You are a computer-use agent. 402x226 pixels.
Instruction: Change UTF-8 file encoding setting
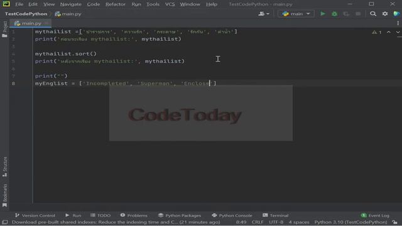276,222
